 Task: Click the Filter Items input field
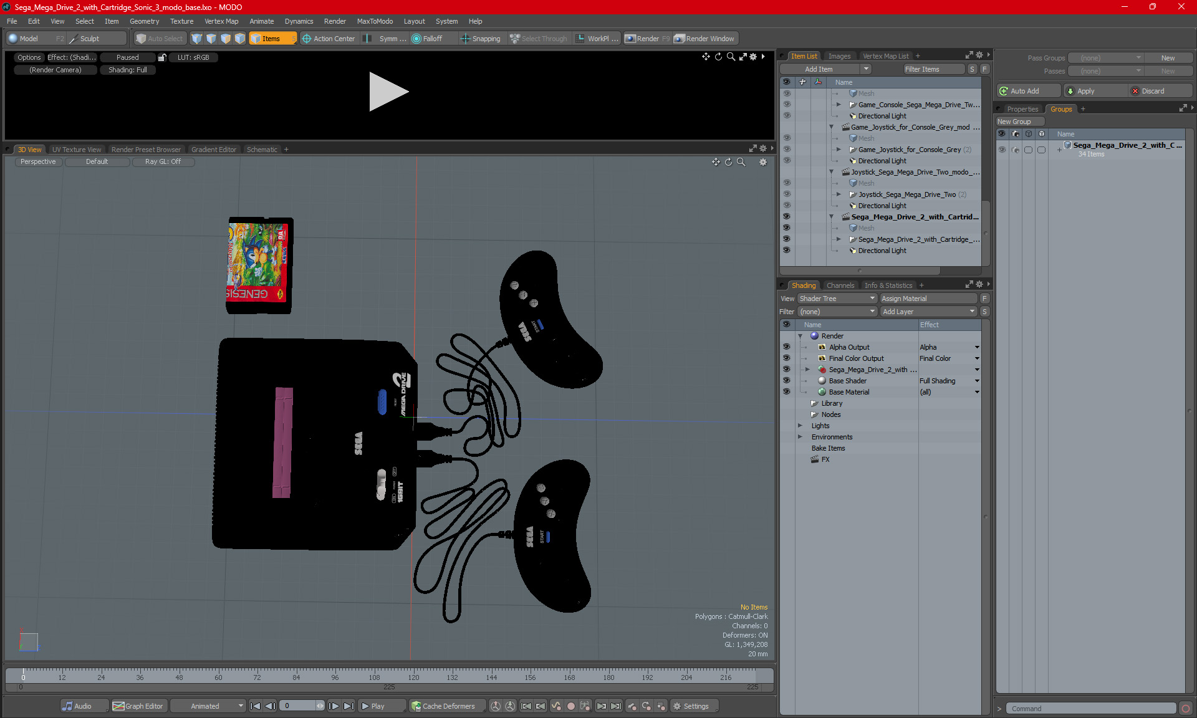pyautogui.click(x=934, y=69)
